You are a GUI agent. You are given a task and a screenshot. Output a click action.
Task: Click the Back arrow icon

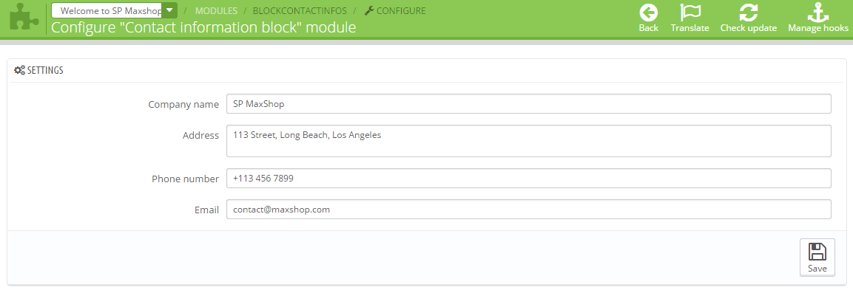[x=648, y=13]
